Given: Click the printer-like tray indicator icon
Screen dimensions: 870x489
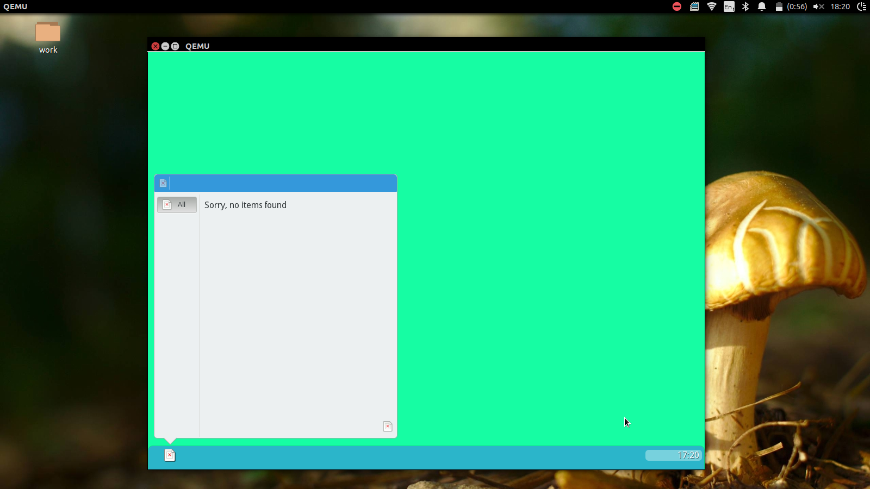Looking at the screenshot, I should 694,7.
